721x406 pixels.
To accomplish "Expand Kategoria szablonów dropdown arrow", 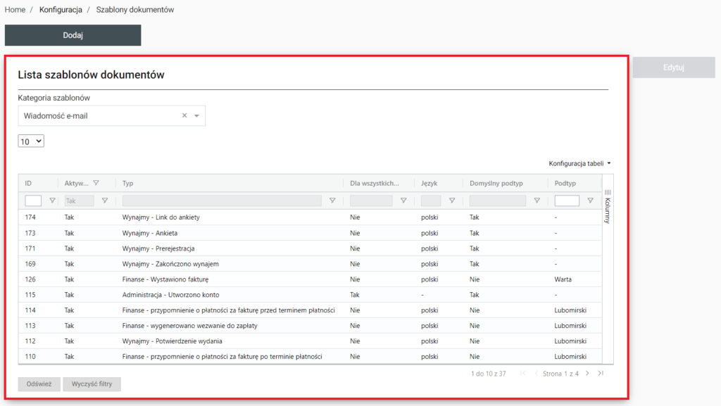I will pyautogui.click(x=197, y=116).
